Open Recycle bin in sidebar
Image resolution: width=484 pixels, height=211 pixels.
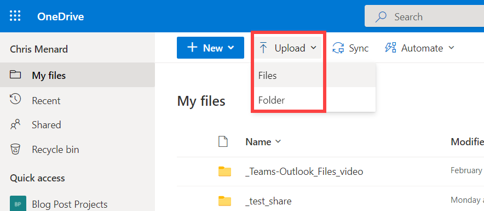coord(77,150)
